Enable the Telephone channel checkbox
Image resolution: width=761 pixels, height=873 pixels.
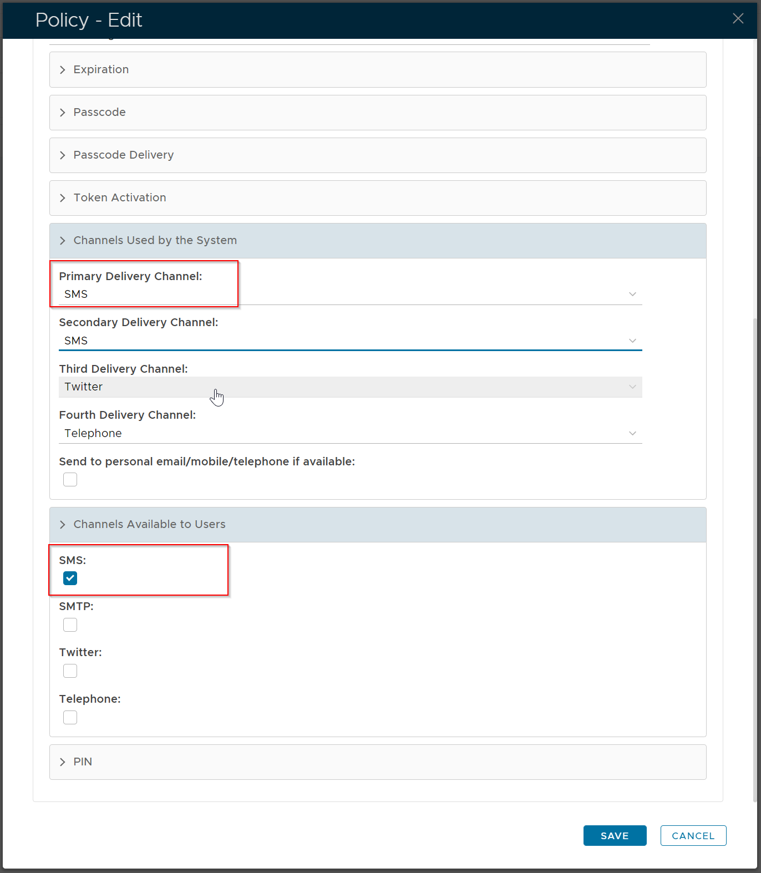coord(70,718)
